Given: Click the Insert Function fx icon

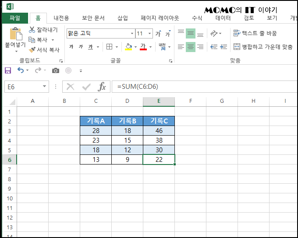Looking at the screenshot, I should tap(102, 87).
